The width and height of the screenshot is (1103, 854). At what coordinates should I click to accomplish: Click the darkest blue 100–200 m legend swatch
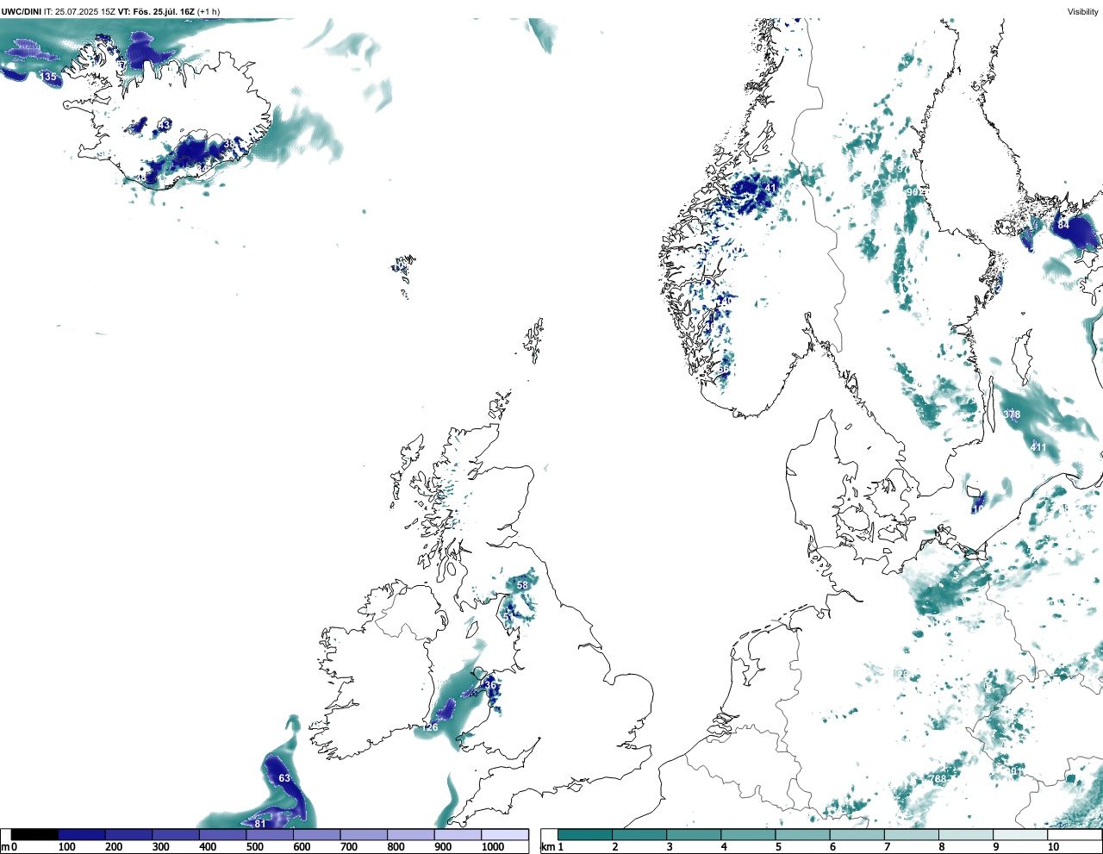pos(82,834)
